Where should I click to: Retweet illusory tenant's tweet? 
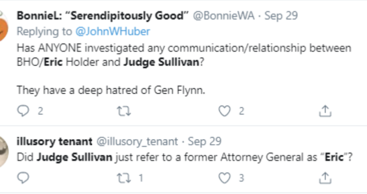124,178
